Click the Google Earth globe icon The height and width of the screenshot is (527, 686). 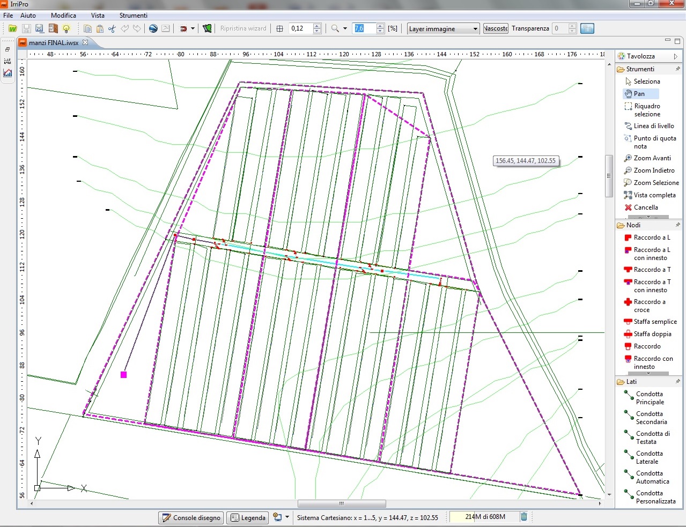(x=153, y=28)
